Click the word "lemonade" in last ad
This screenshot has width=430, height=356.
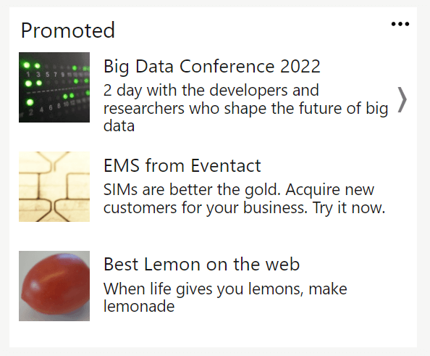139,306
